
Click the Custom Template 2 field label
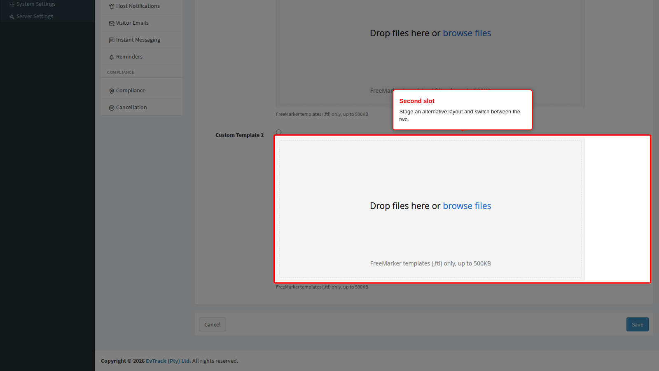(x=240, y=135)
